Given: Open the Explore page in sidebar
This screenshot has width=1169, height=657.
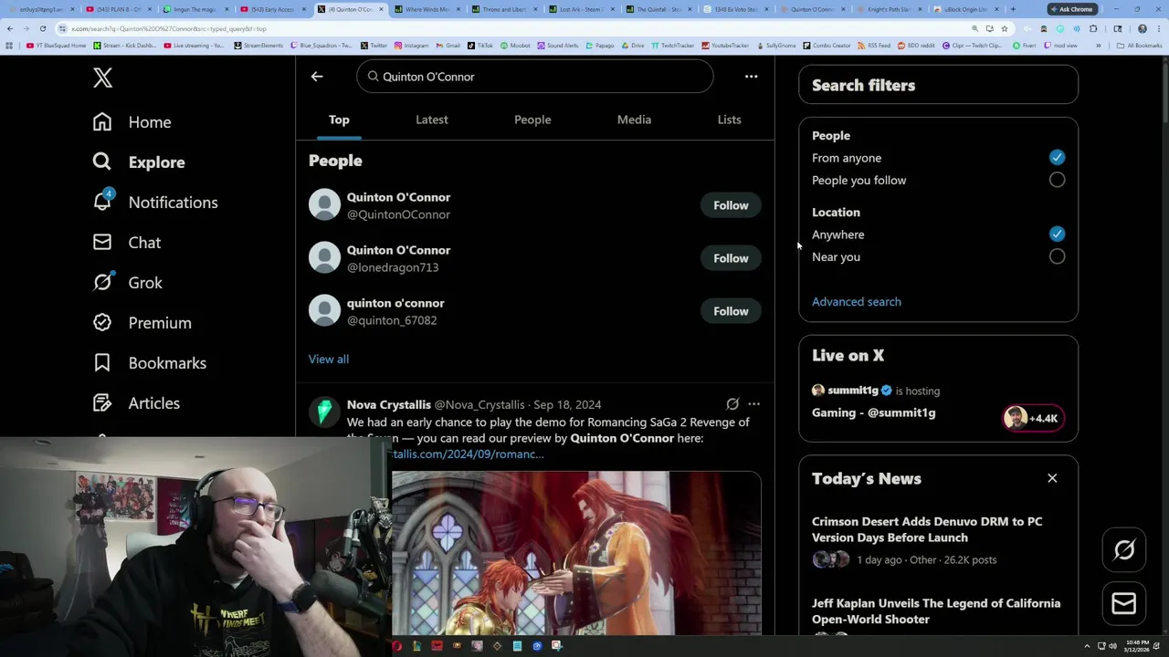Looking at the screenshot, I should point(138,162).
